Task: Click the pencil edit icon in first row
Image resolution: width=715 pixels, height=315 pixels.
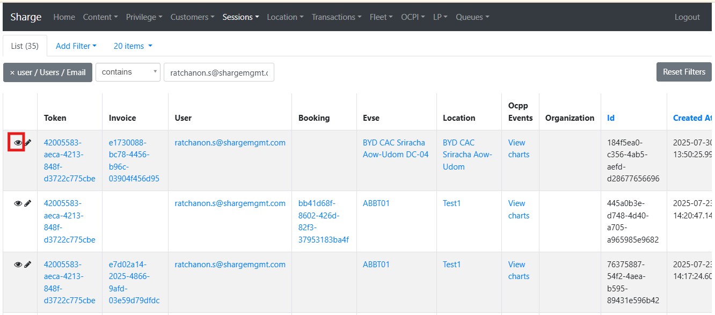Action: coord(28,143)
